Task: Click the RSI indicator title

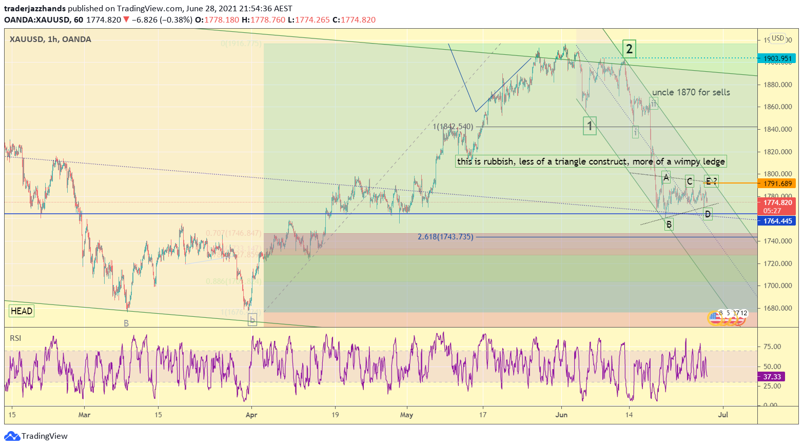Action: pyautogui.click(x=15, y=338)
